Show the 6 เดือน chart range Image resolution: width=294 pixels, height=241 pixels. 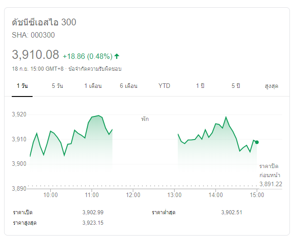[x=128, y=86]
